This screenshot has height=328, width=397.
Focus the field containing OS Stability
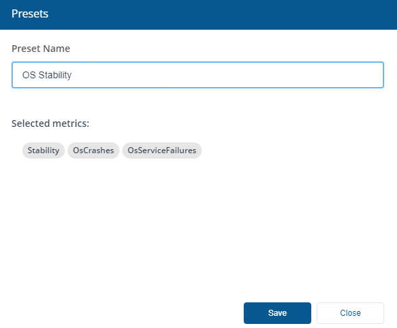coord(198,75)
